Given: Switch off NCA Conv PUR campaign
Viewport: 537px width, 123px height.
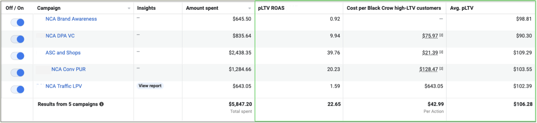Looking at the screenshot, I should [17, 73].
